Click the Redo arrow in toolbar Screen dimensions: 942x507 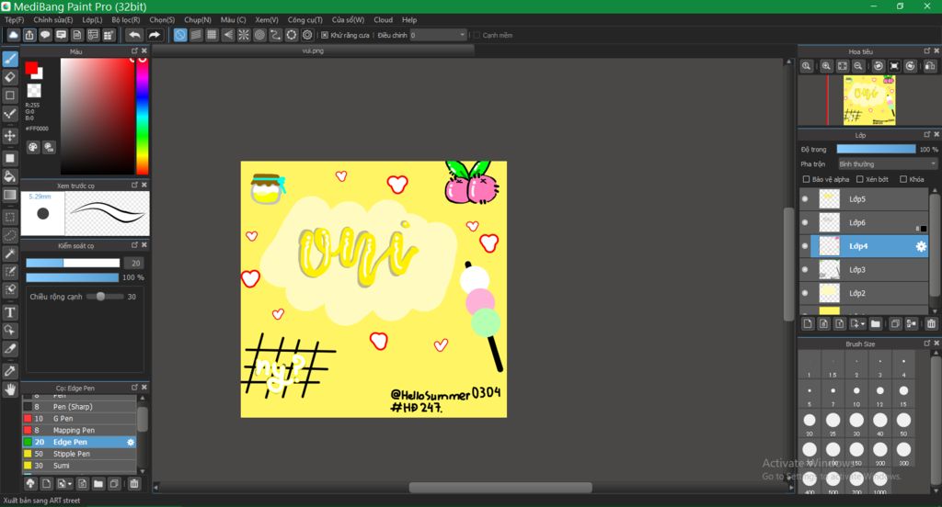pos(155,35)
